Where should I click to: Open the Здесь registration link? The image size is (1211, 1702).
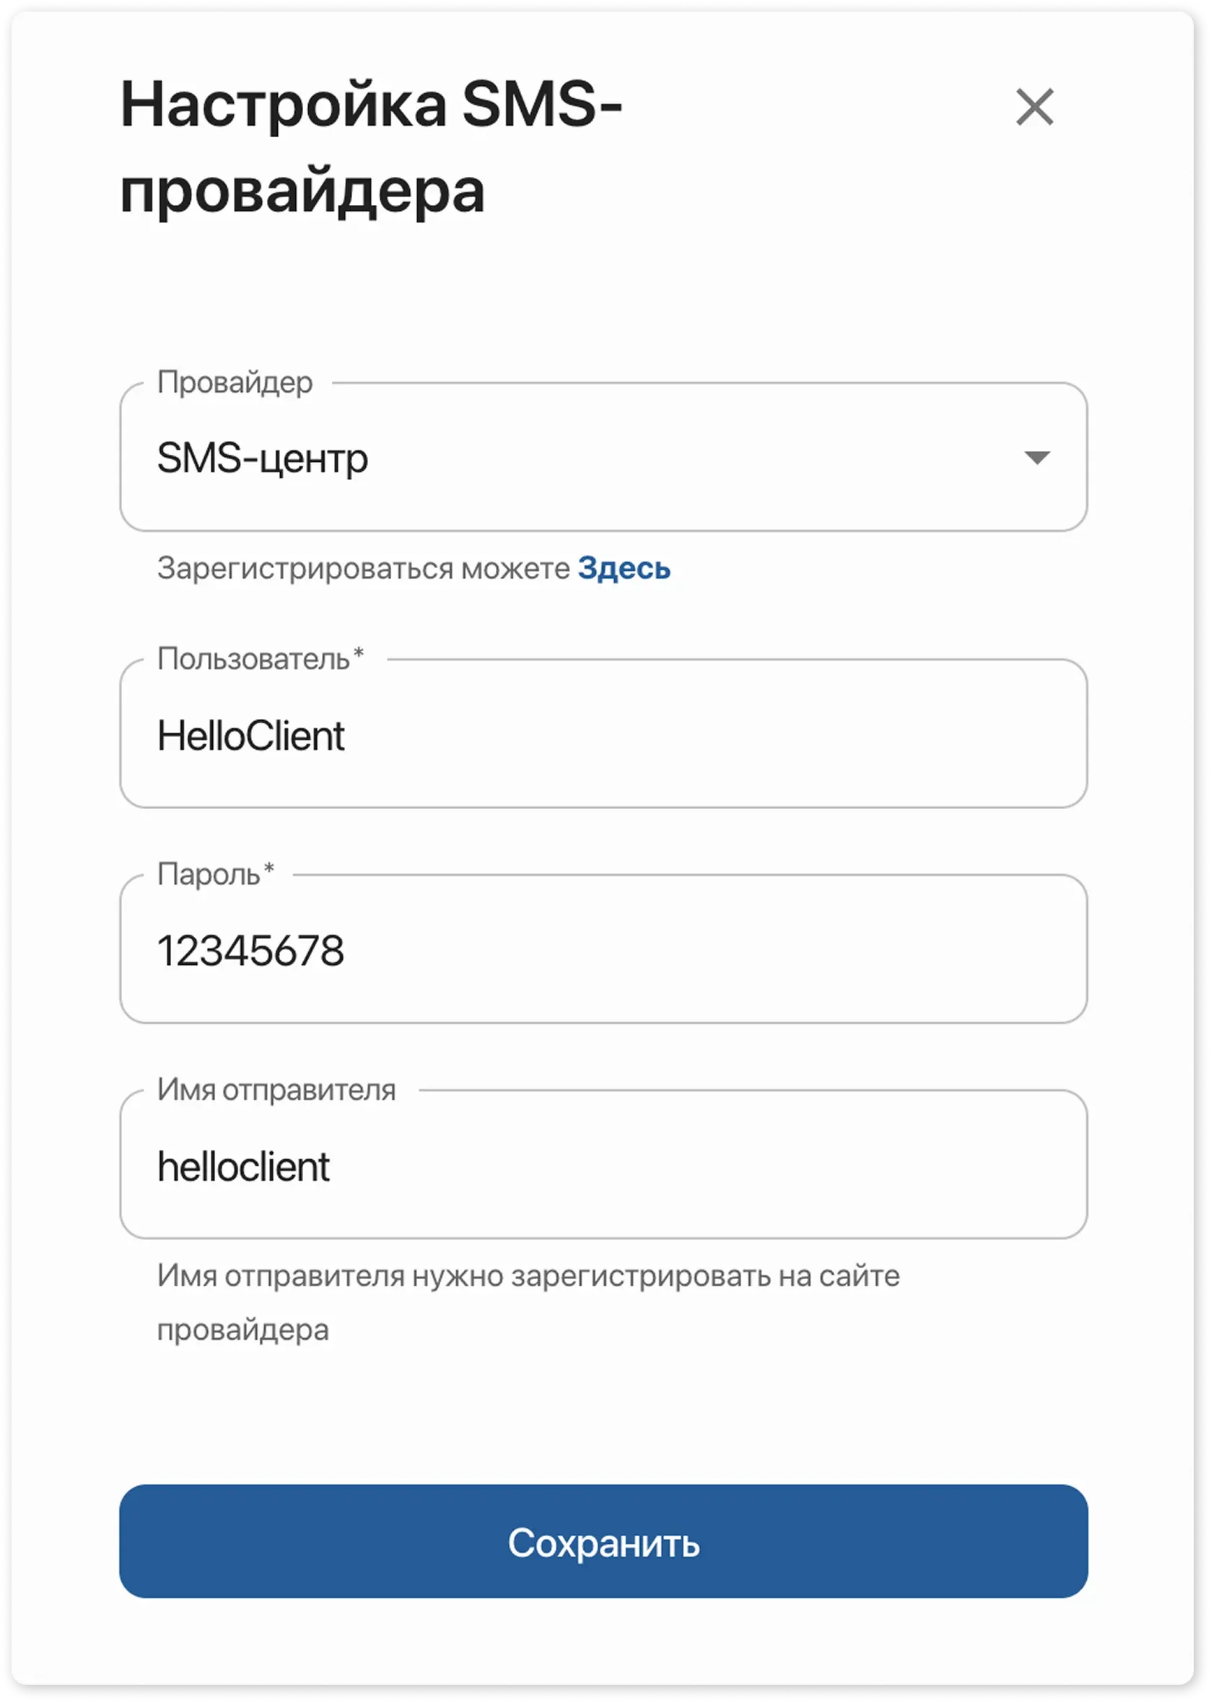624,568
